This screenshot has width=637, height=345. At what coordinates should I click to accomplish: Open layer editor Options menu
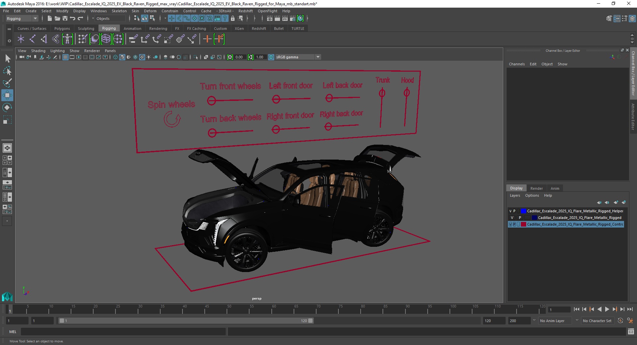[x=532, y=195]
